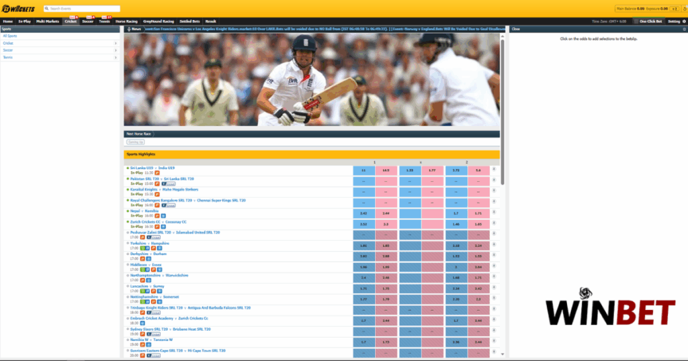Click blue bookmaker icon for Zurich Crickets match

[x=163, y=227]
